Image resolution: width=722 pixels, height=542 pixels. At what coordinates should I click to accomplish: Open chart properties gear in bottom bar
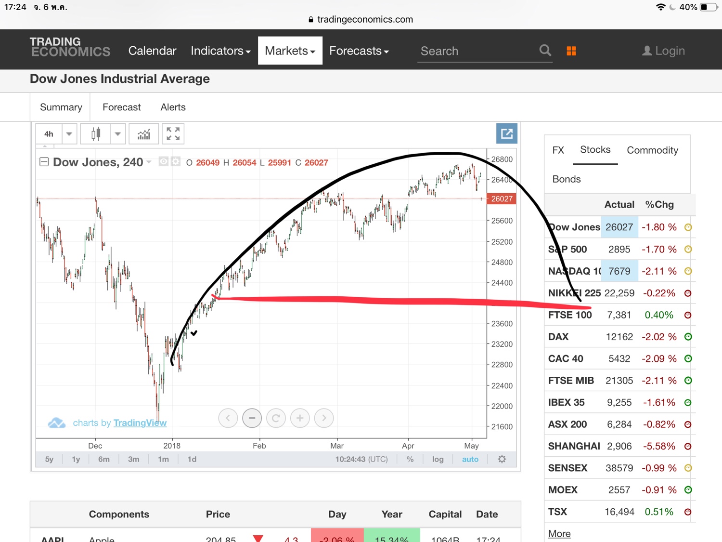coord(502,459)
